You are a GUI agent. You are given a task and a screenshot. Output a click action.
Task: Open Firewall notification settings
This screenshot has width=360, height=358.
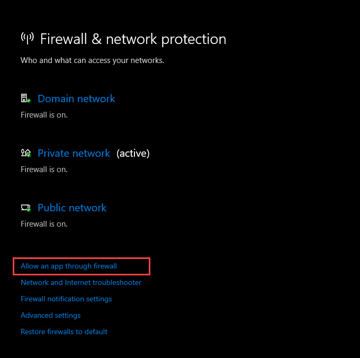click(x=66, y=299)
